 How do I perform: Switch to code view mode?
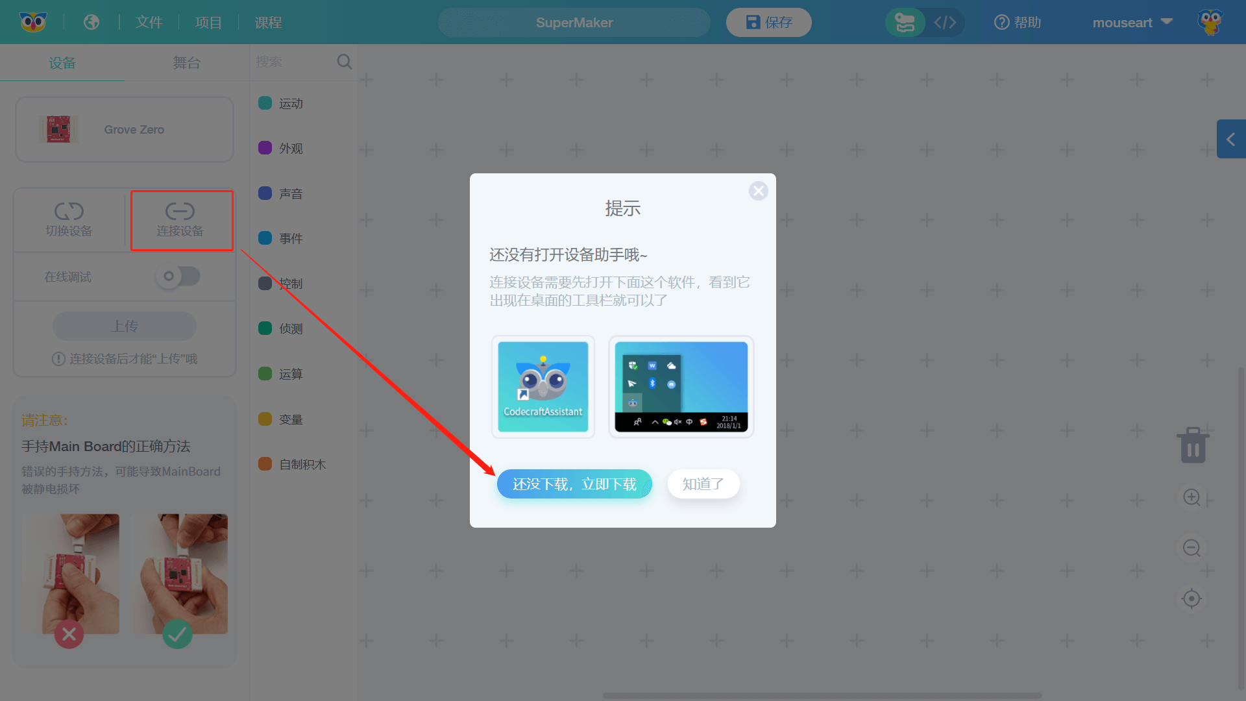pos(945,23)
